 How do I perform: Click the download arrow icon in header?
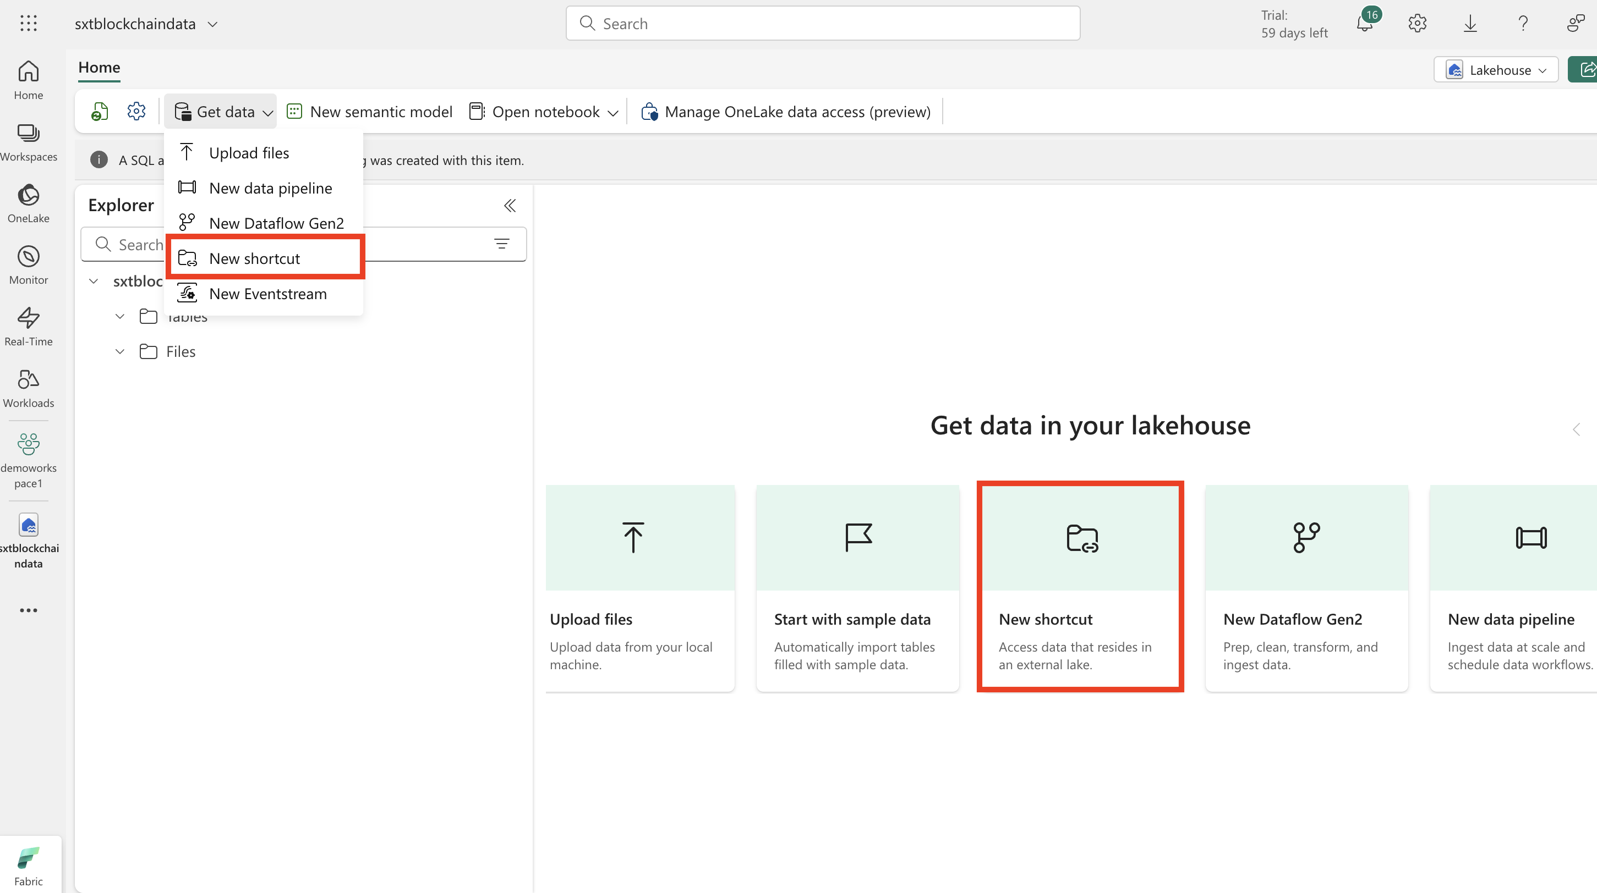pos(1470,24)
